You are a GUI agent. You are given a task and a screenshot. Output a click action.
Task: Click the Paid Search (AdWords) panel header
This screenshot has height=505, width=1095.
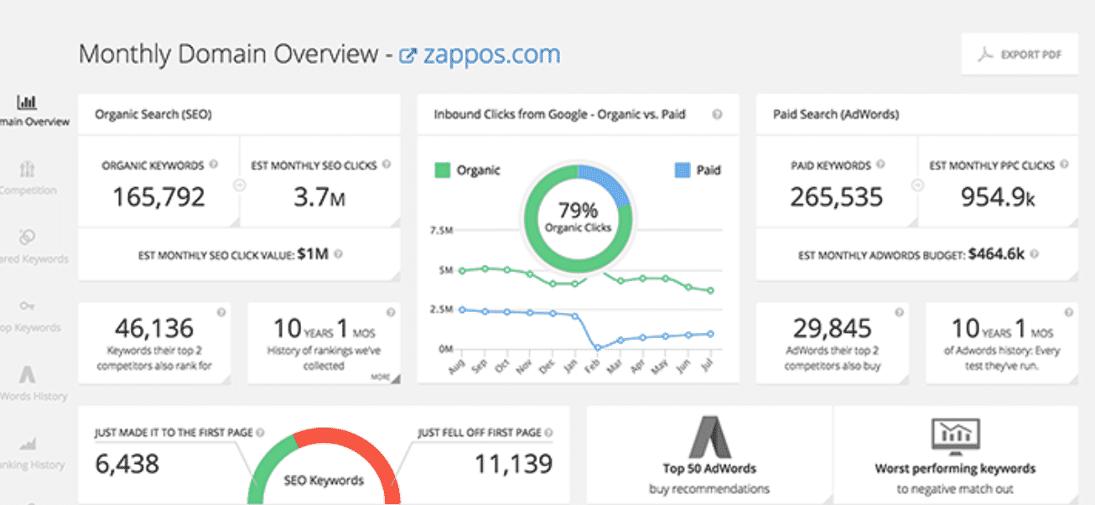pos(917,114)
